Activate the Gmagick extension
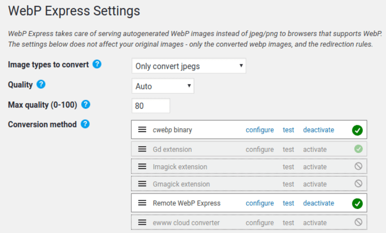The image size is (386, 233). pyautogui.click(x=315, y=184)
